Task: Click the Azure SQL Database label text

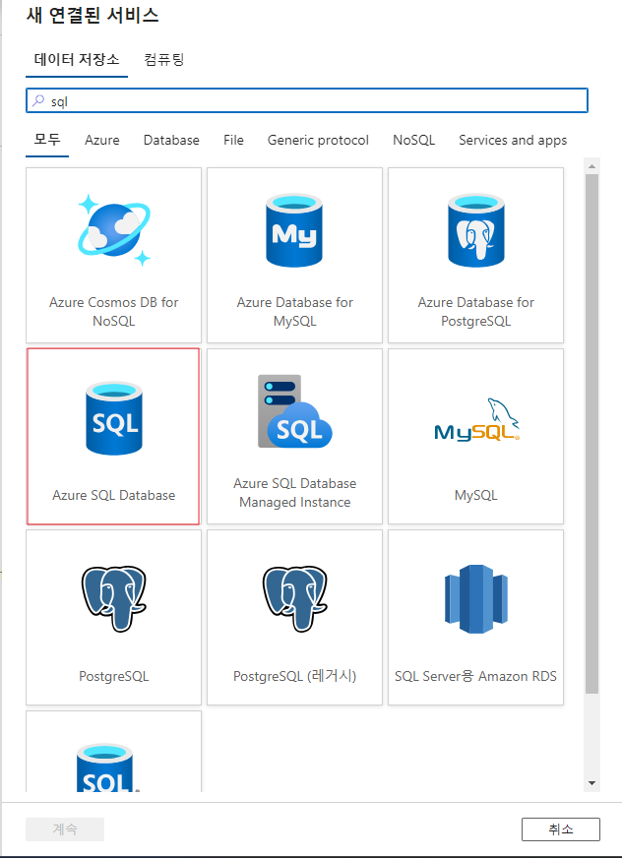Action: click(x=114, y=495)
